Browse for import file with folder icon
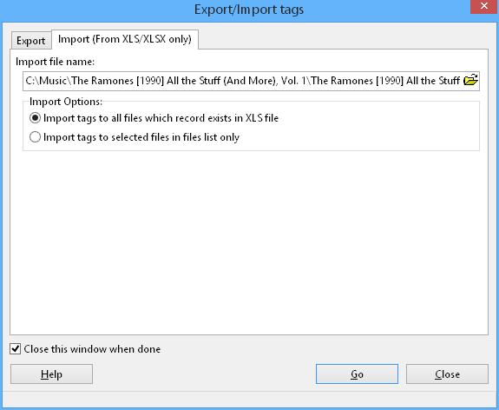 pyautogui.click(x=470, y=80)
